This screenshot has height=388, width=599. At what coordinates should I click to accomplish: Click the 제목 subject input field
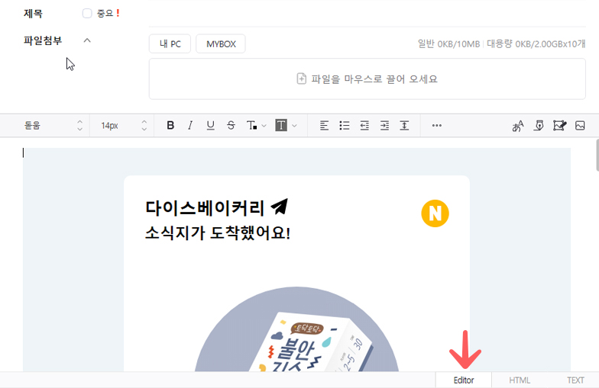tap(367, 14)
